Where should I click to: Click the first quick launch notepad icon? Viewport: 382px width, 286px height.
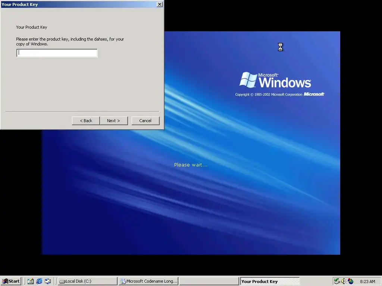31,282
